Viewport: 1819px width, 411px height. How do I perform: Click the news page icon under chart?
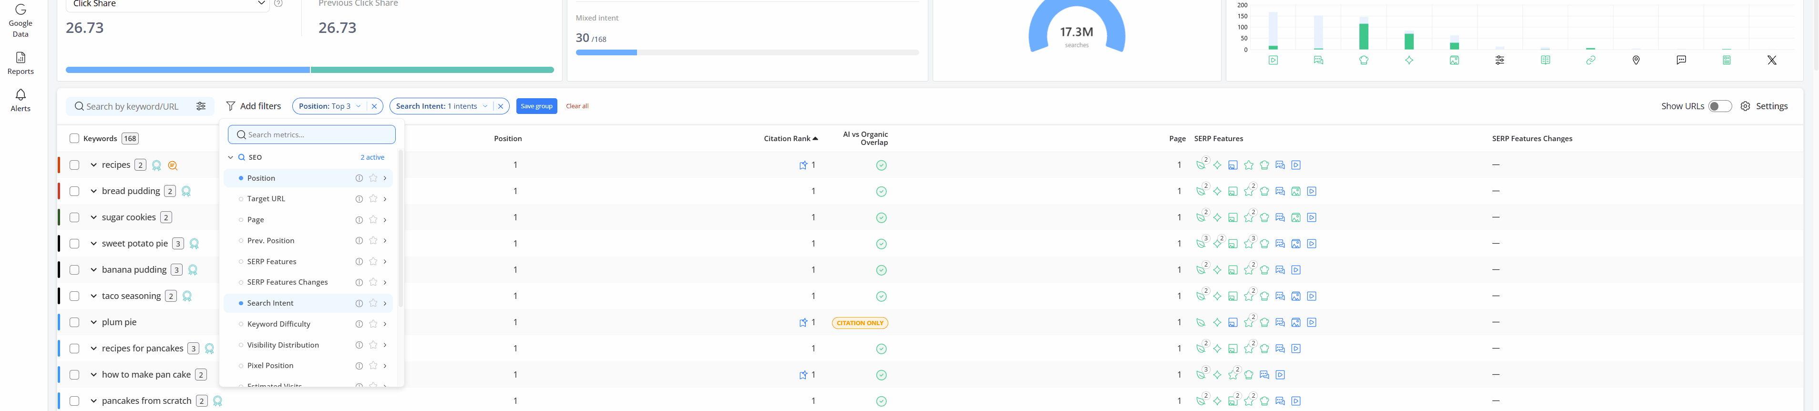tap(1727, 60)
